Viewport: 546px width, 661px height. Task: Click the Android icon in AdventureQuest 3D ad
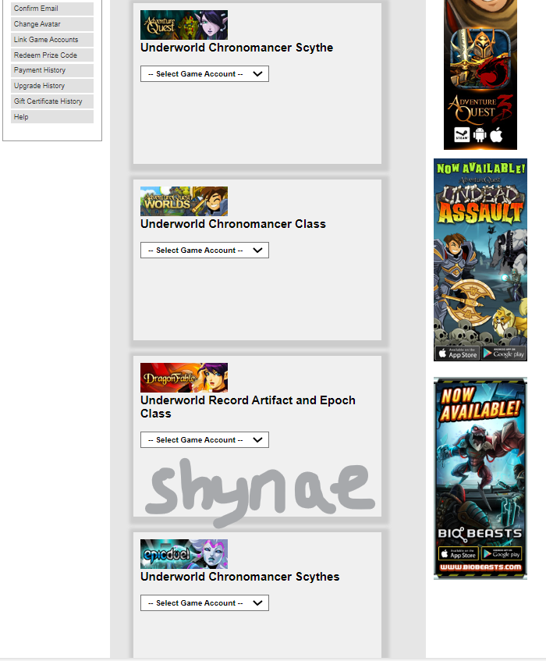coord(480,135)
